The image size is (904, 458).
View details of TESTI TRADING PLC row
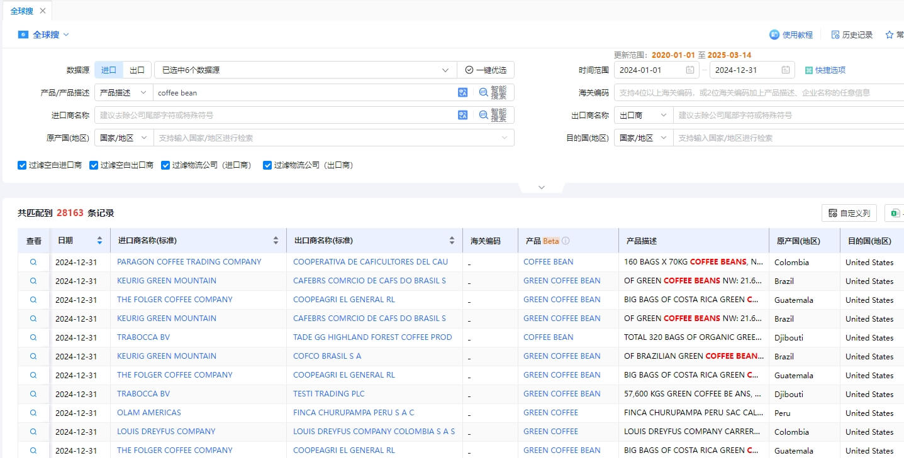coord(33,394)
